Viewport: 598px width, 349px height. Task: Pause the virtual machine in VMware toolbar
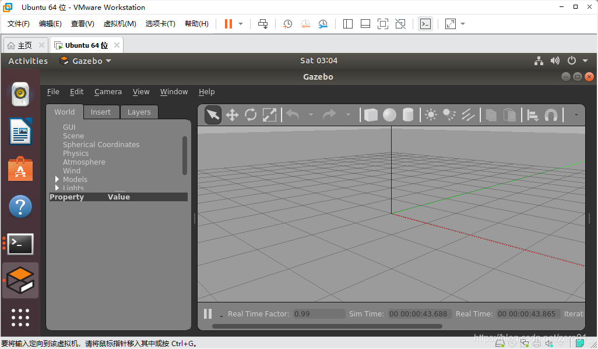click(228, 24)
